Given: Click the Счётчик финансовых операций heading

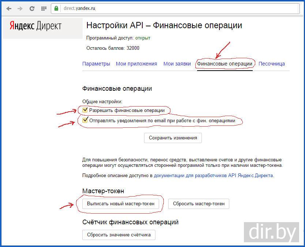Looking at the screenshot, I should [x=130, y=222].
